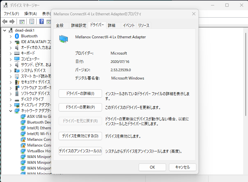Viewport: 248px width, 182px height.
Task: Click the システム デバイス folder icon
Action: point(17,71)
